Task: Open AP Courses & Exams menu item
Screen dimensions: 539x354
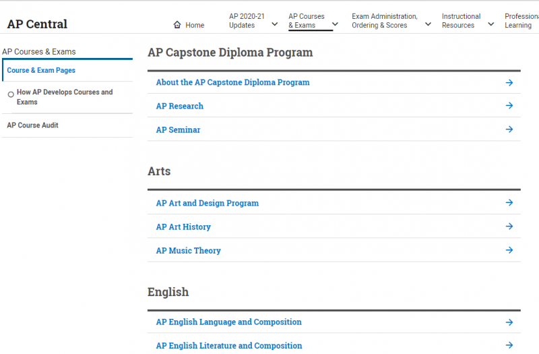Action: [307, 21]
